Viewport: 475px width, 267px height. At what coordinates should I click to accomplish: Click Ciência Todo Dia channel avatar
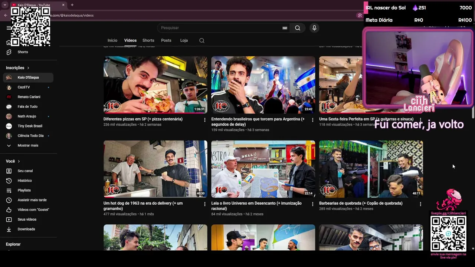[x=9, y=136]
